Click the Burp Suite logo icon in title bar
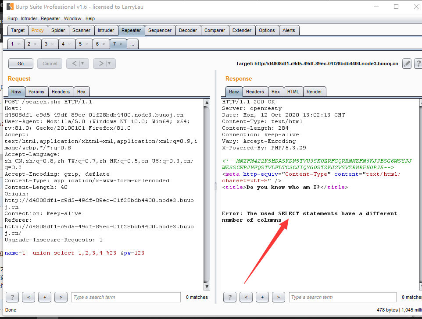The image size is (422, 319). tap(10, 7)
